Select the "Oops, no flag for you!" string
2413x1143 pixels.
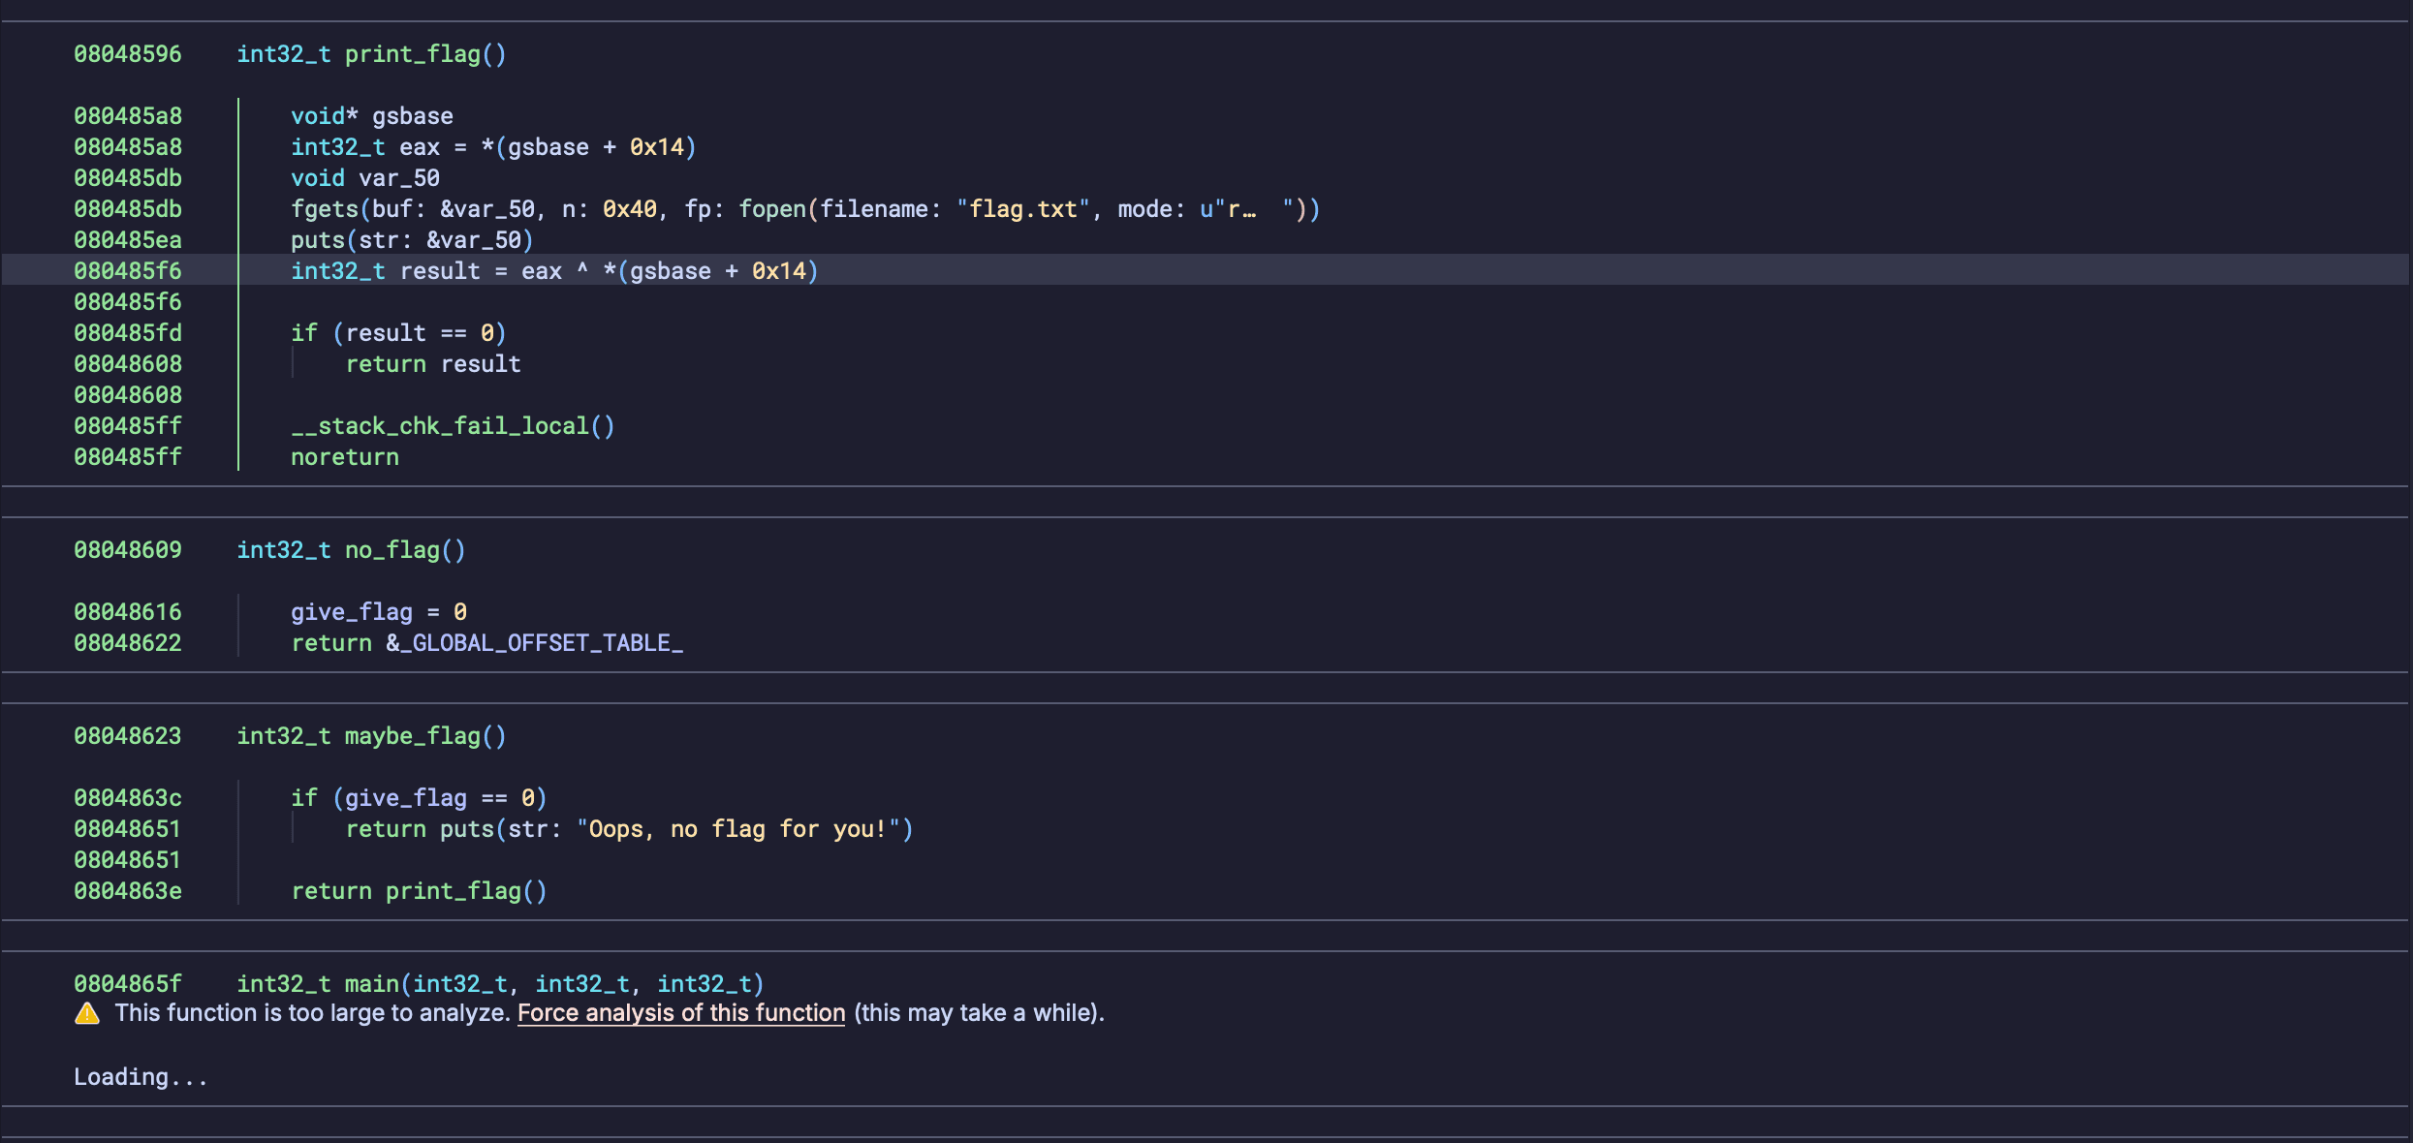742,829
